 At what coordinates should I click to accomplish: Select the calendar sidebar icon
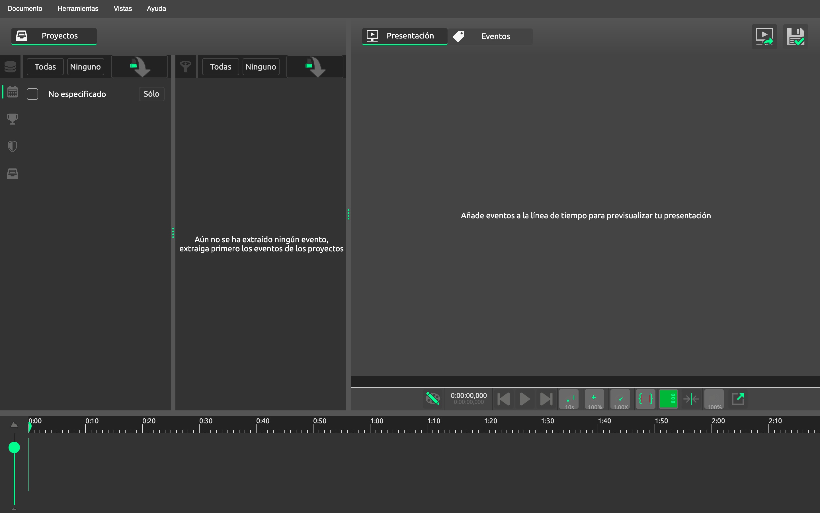click(x=13, y=92)
